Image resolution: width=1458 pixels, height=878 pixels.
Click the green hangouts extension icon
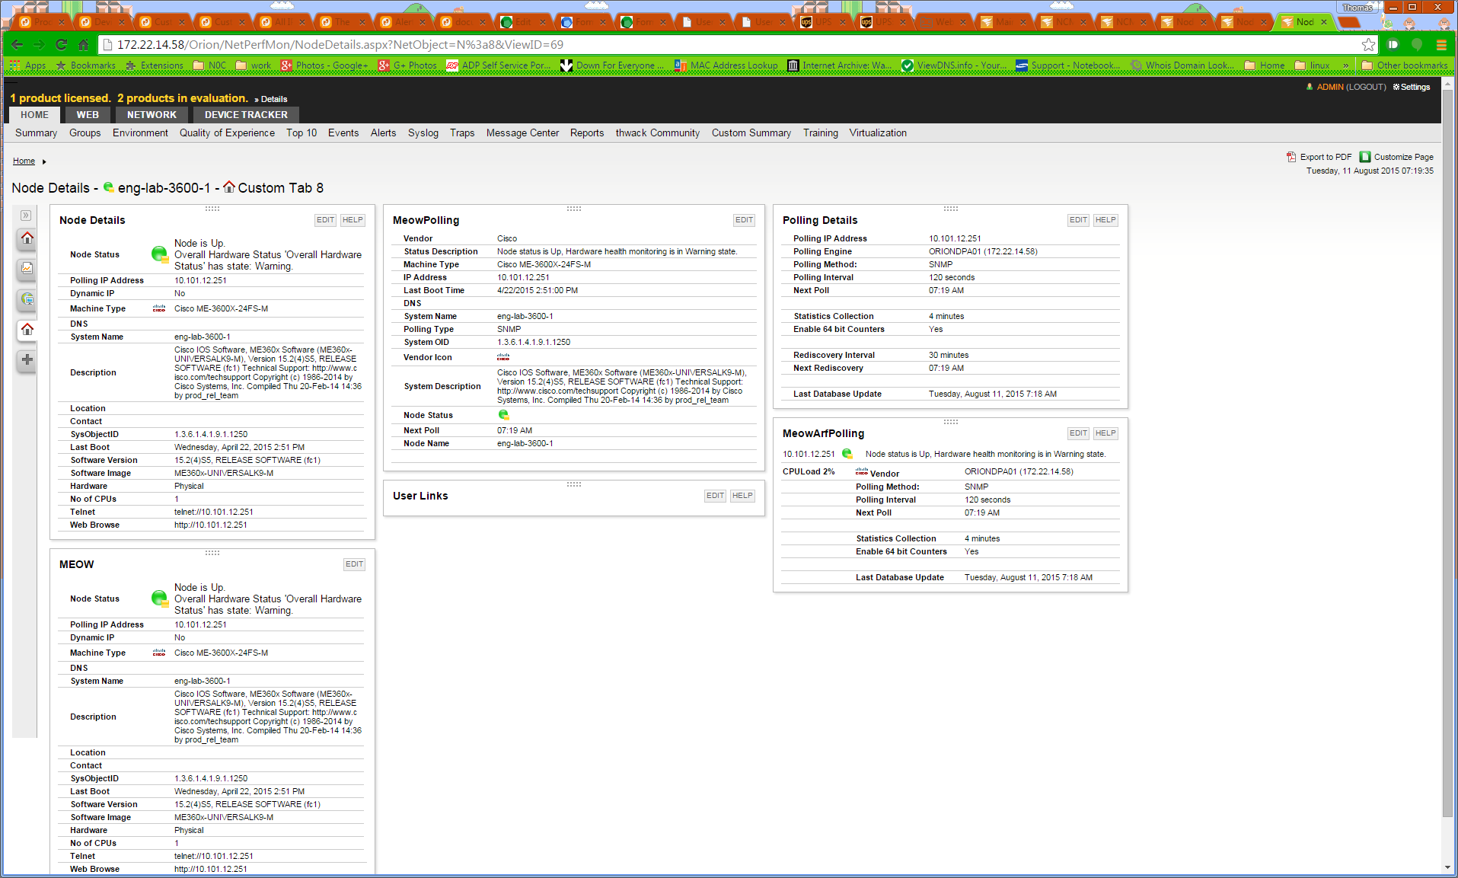(x=1417, y=45)
